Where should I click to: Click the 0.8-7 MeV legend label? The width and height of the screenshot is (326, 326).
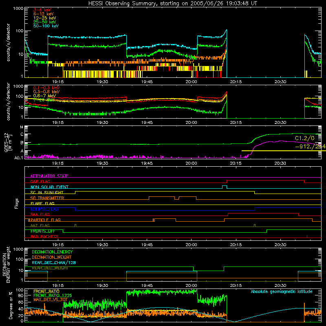click(44, 96)
